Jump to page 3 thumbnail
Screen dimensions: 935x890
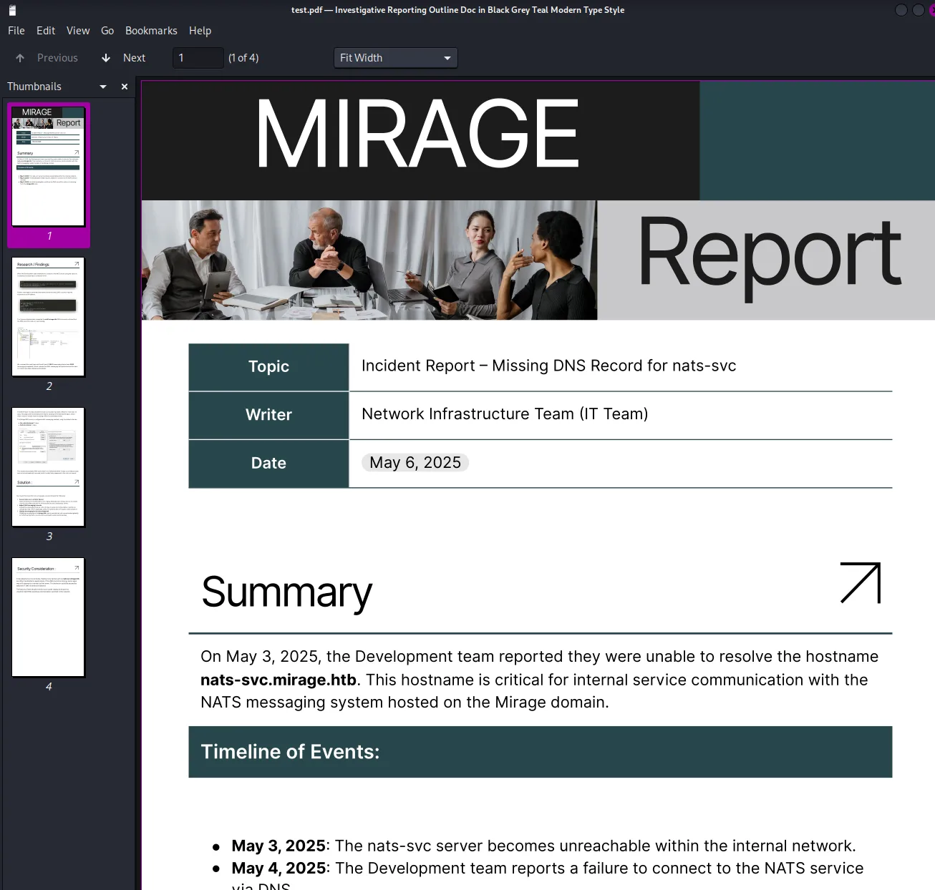tap(49, 467)
